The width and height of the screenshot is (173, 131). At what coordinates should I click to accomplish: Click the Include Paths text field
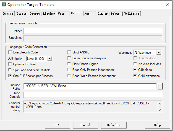[x=90, y=86]
